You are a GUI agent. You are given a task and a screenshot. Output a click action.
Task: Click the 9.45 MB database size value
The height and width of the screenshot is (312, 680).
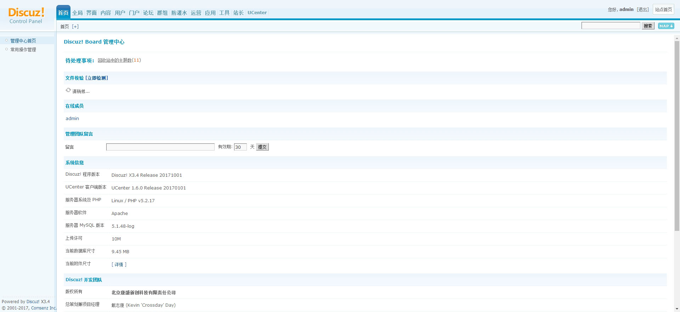pos(120,251)
